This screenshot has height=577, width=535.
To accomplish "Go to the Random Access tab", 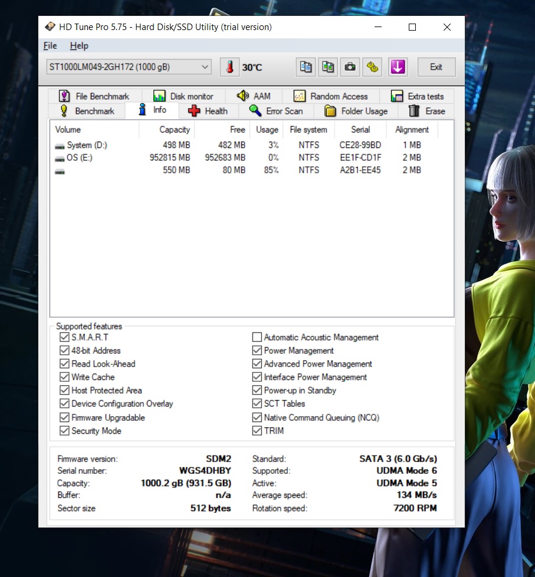I will (331, 97).
